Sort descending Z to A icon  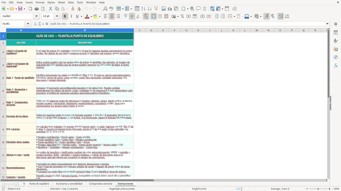click(x=150, y=9)
